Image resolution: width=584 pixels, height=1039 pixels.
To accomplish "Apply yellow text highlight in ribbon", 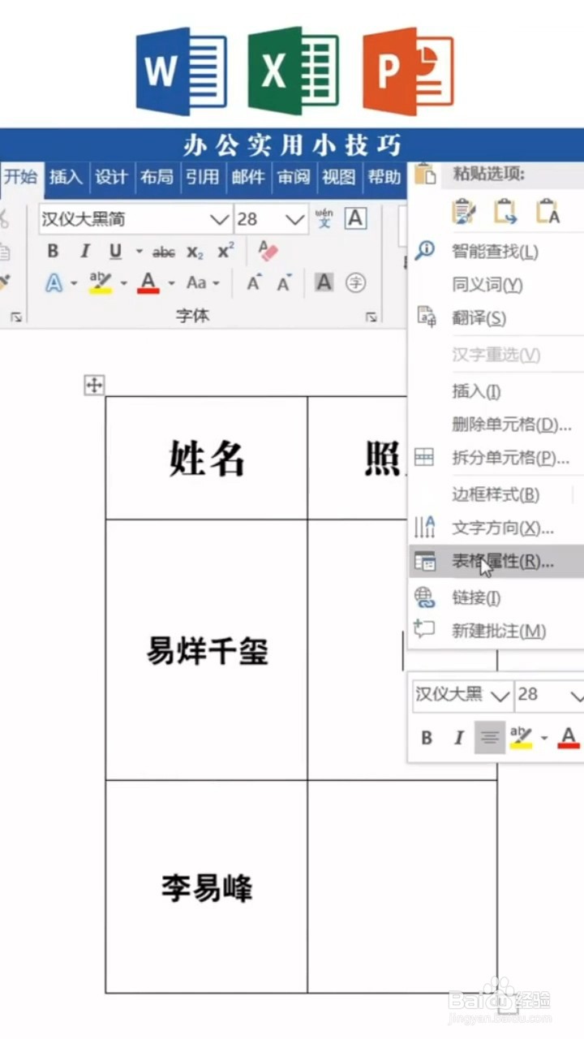I will point(101,283).
